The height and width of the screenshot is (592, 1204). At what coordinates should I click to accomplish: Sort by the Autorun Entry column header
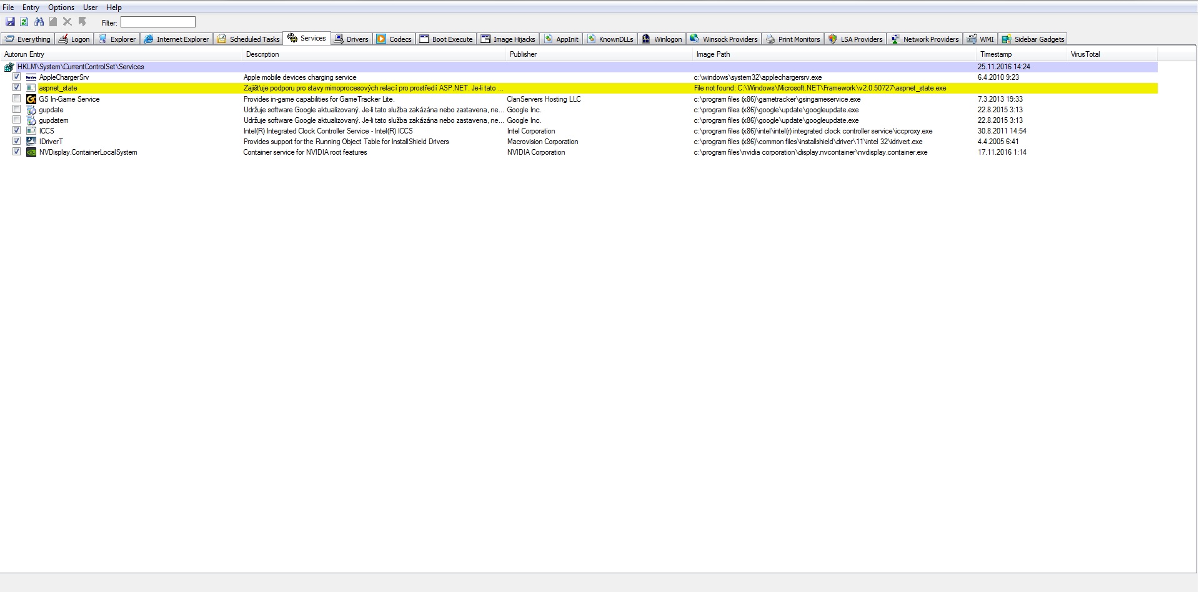[x=121, y=54]
